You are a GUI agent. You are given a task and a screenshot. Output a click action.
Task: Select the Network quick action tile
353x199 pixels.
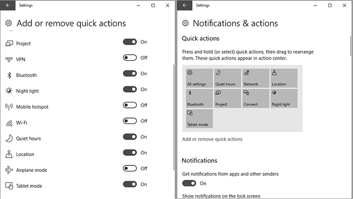(255, 78)
